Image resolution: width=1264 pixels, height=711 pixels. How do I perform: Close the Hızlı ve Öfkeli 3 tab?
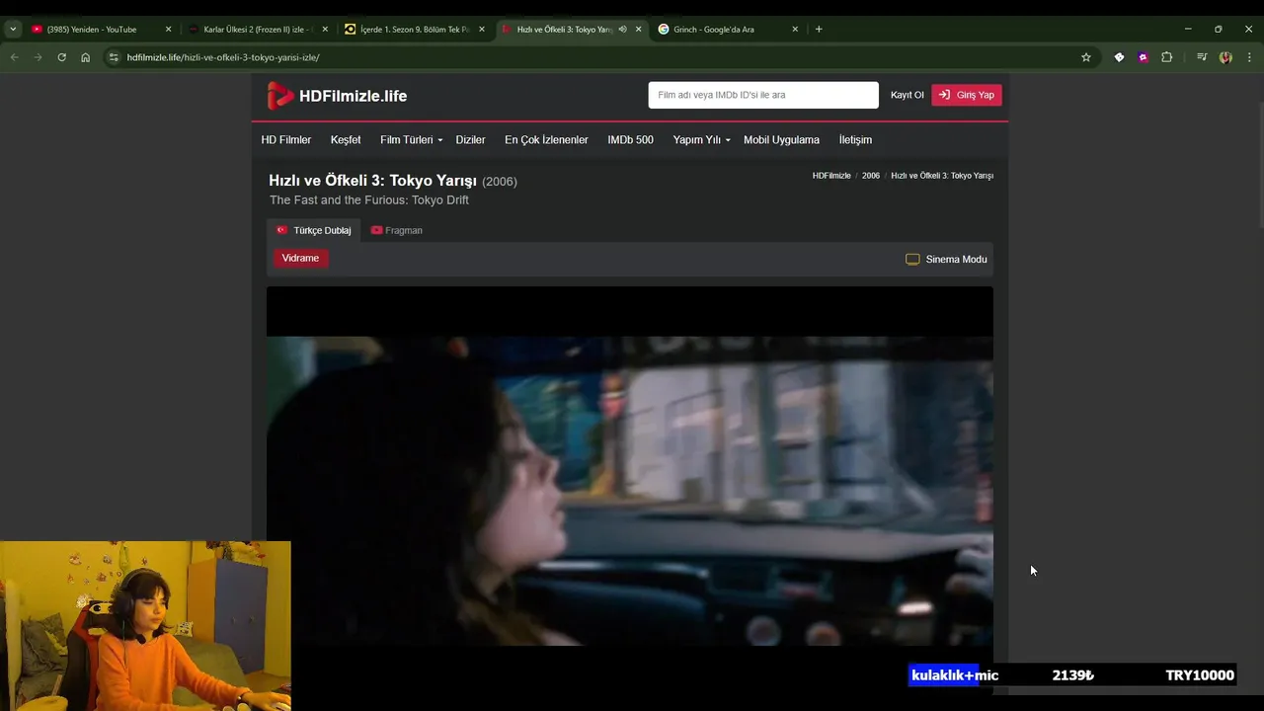click(638, 30)
